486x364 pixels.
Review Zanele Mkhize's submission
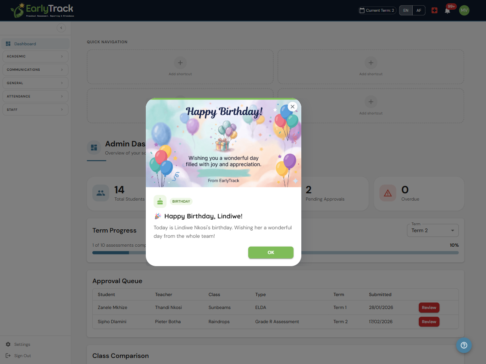(x=429, y=307)
